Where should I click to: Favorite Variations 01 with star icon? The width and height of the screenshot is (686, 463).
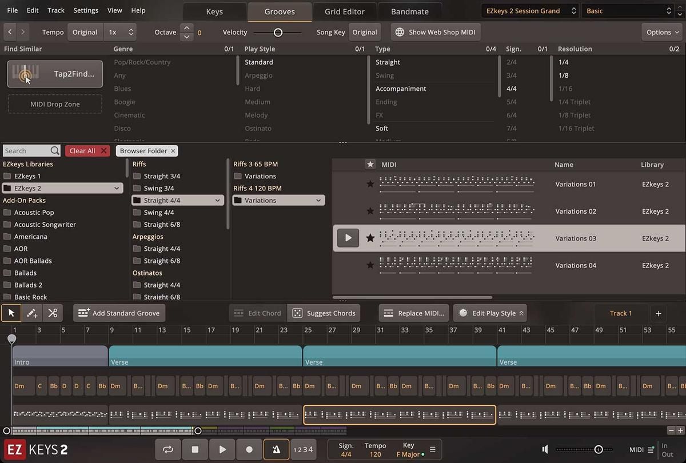pyautogui.click(x=370, y=184)
